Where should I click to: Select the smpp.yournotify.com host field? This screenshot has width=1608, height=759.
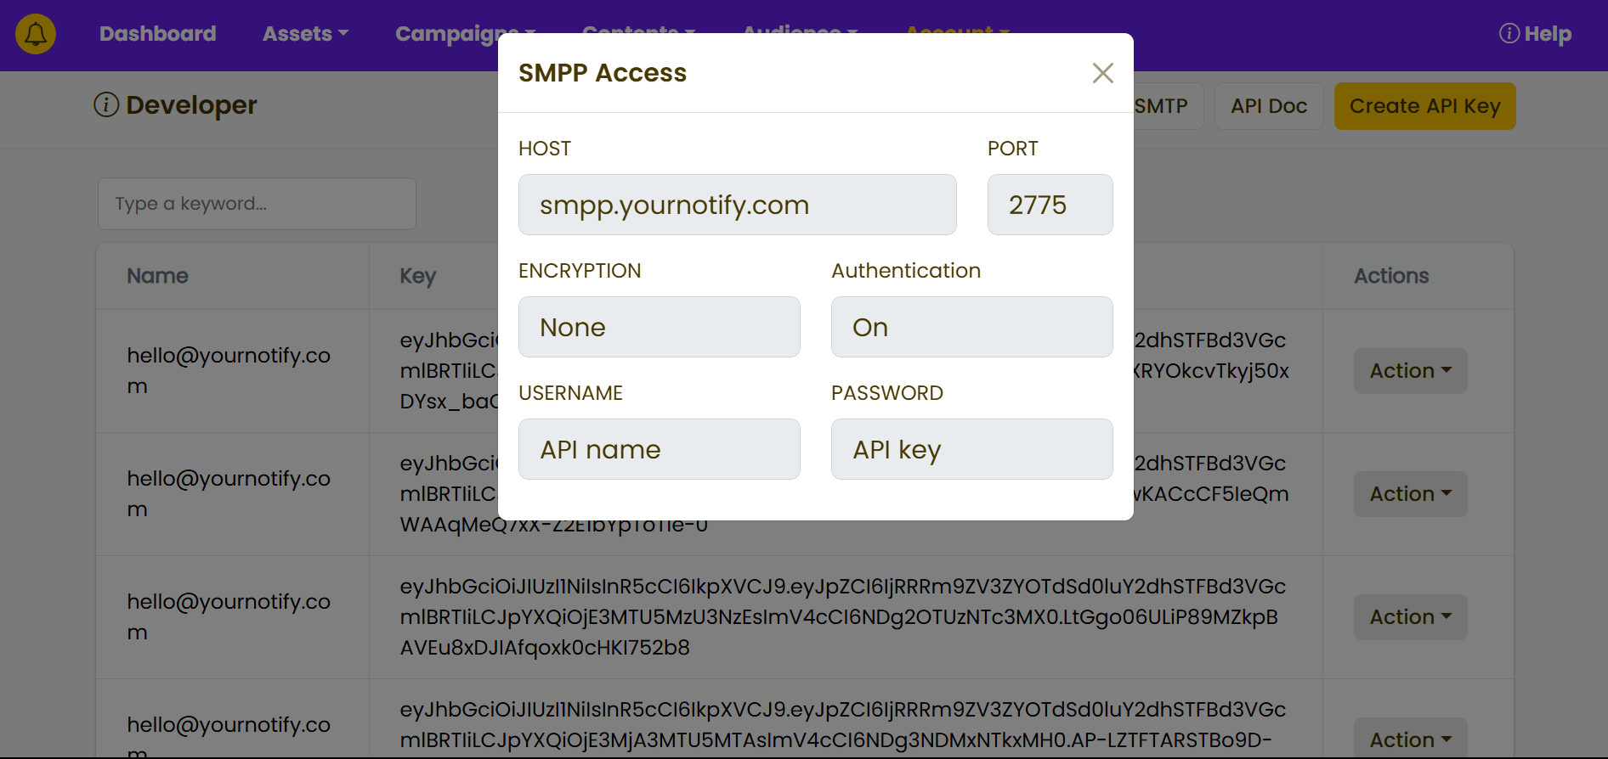pyautogui.click(x=738, y=205)
